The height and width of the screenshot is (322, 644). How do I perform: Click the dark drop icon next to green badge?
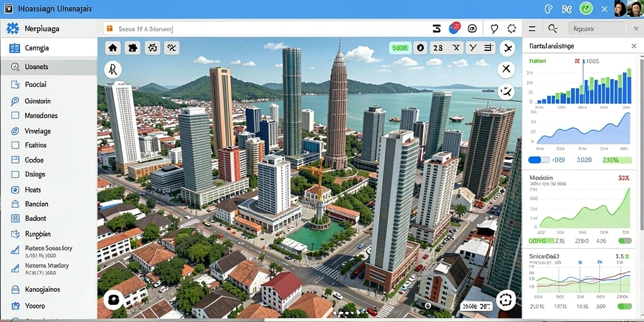coord(419,48)
